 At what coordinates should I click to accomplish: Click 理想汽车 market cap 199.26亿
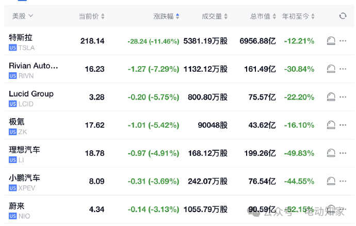[x=260, y=153]
